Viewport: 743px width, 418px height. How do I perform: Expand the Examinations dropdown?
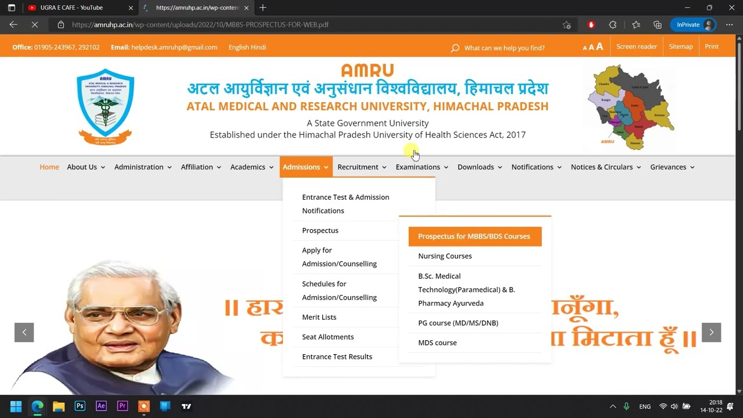[422, 167]
